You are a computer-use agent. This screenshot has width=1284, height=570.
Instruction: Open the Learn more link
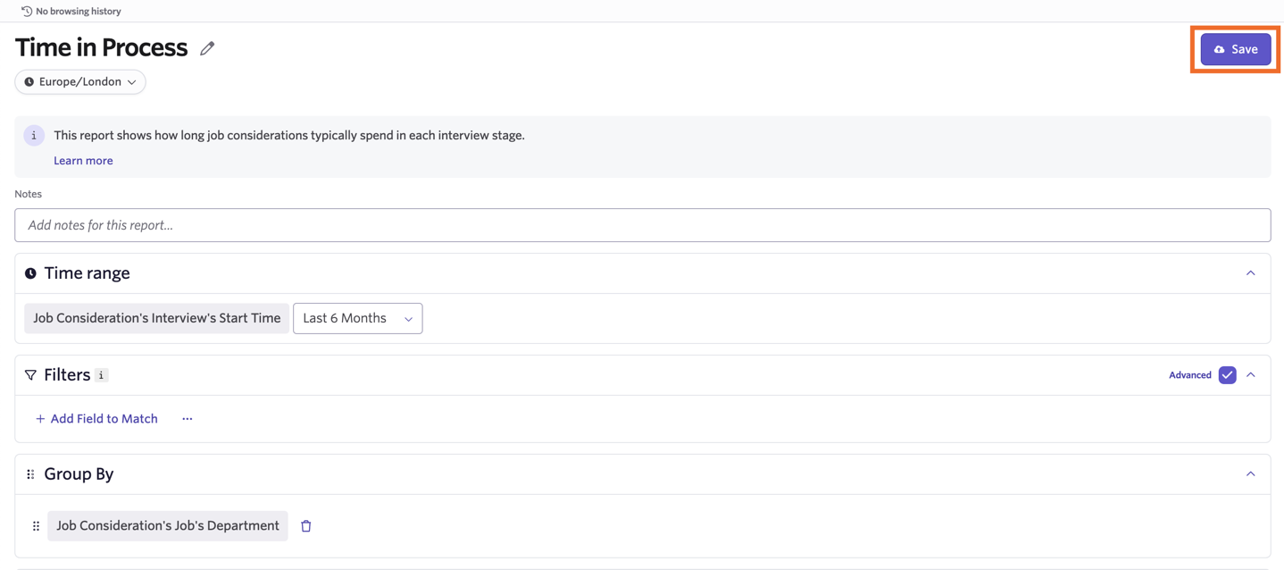click(83, 161)
